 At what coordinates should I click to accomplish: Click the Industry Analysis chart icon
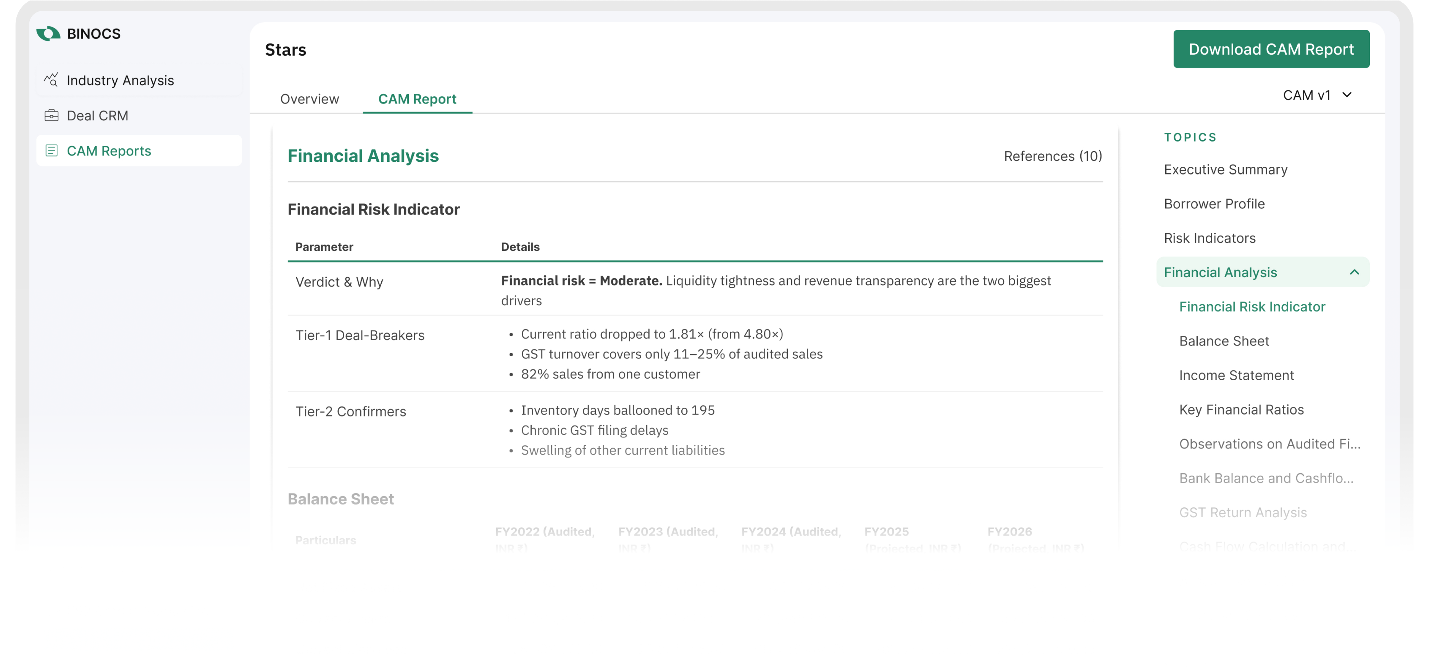click(51, 80)
